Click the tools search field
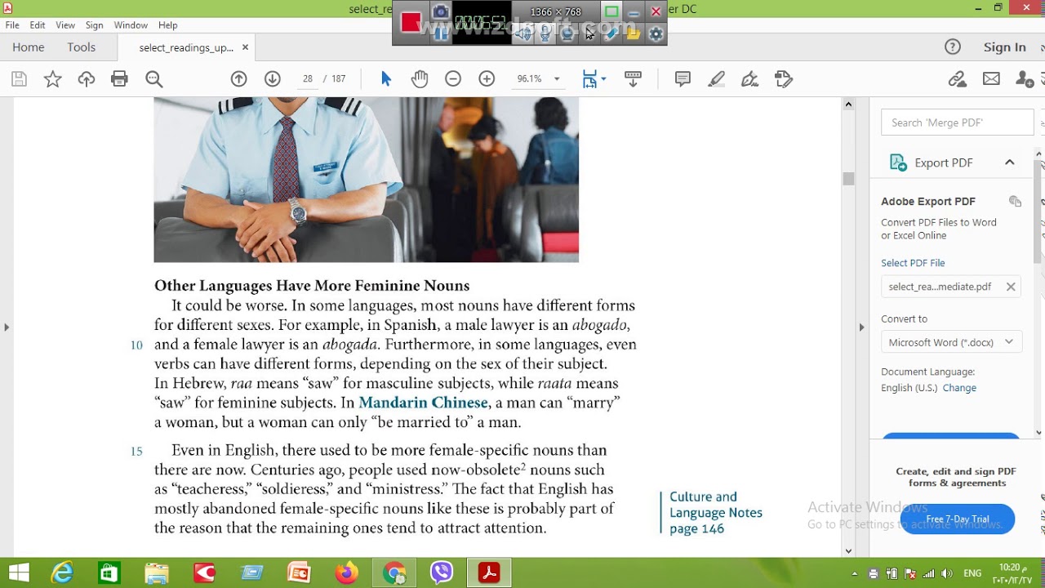Viewport: 1045px width, 588px height. [x=957, y=122]
